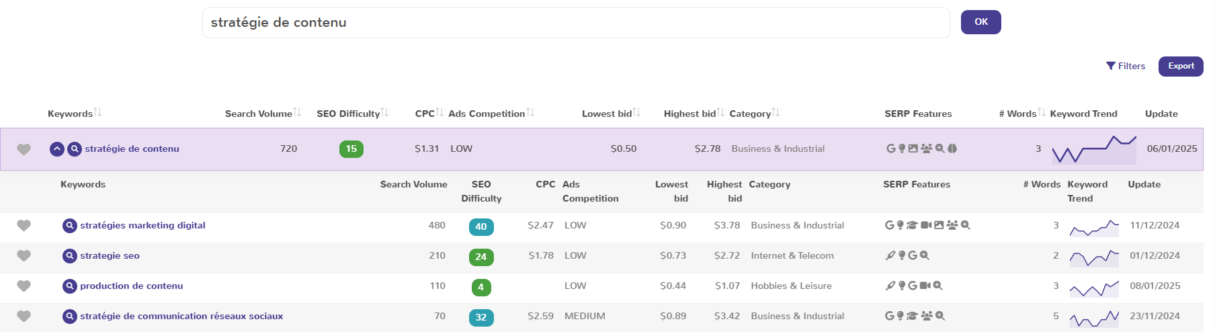Click lightbulb icon in 'stratégie de contenu' SERP features

(x=901, y=149)
